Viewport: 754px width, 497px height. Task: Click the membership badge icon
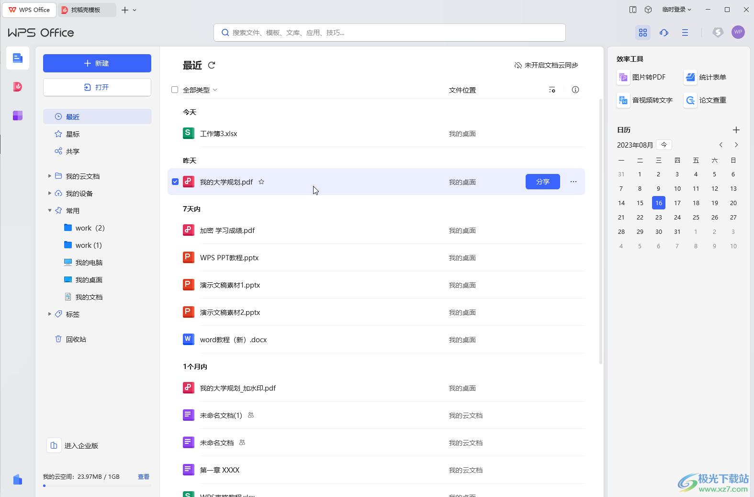[718, 32]
